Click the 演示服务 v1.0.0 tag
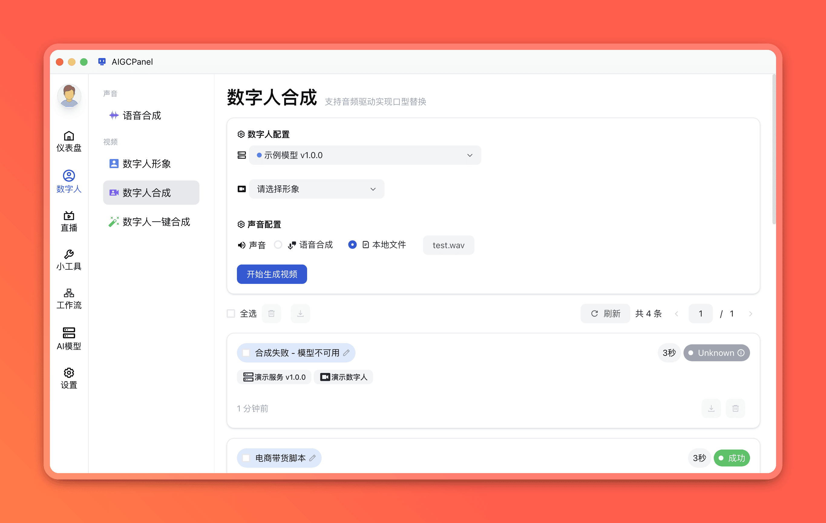826x523 pixels. [274, 377]
